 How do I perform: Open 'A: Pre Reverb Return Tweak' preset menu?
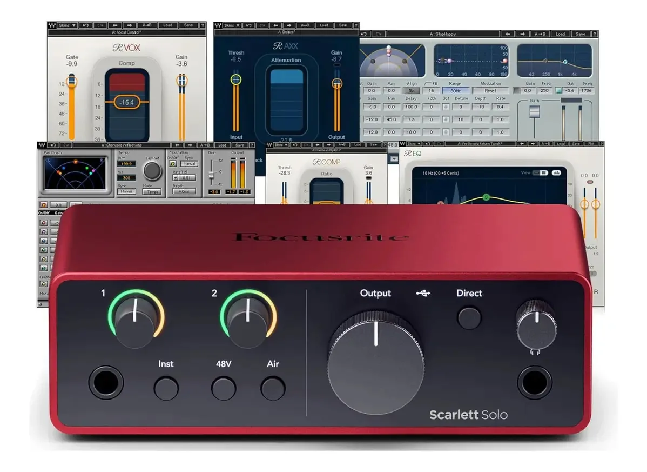480,144
